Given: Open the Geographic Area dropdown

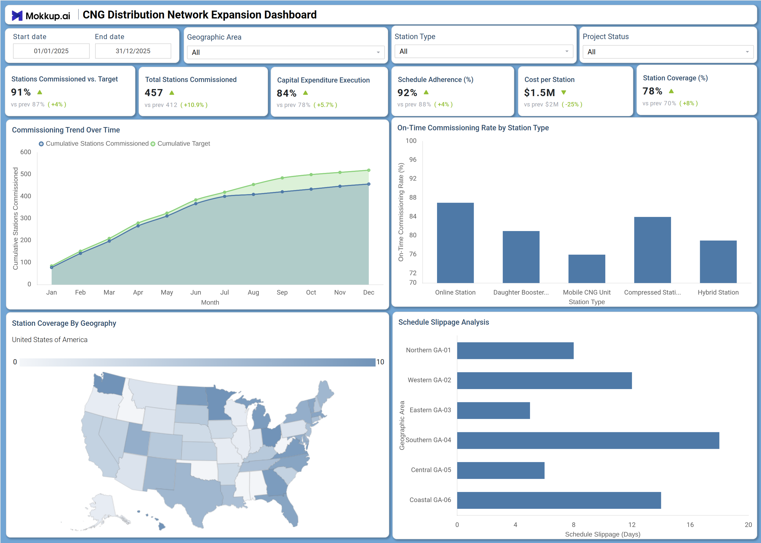Looking at the screenshot, I should click(285, 52).
